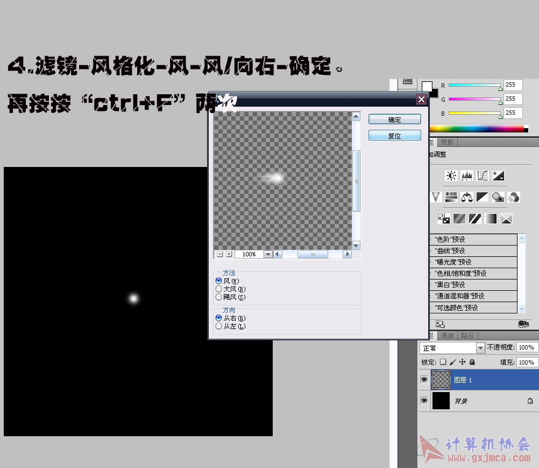Zoom in the Wind preview with plus button

(x=229, y=254)
